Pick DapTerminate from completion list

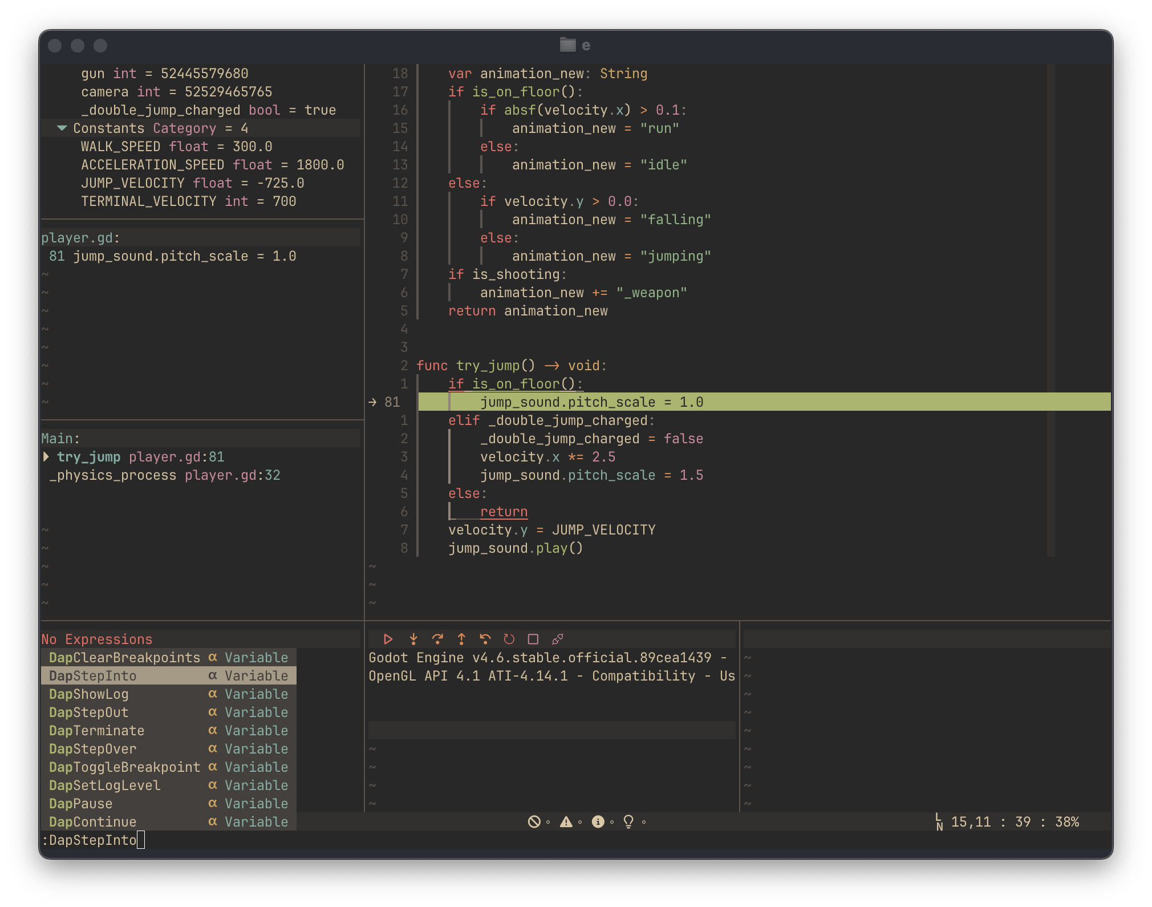pos(169,730)
